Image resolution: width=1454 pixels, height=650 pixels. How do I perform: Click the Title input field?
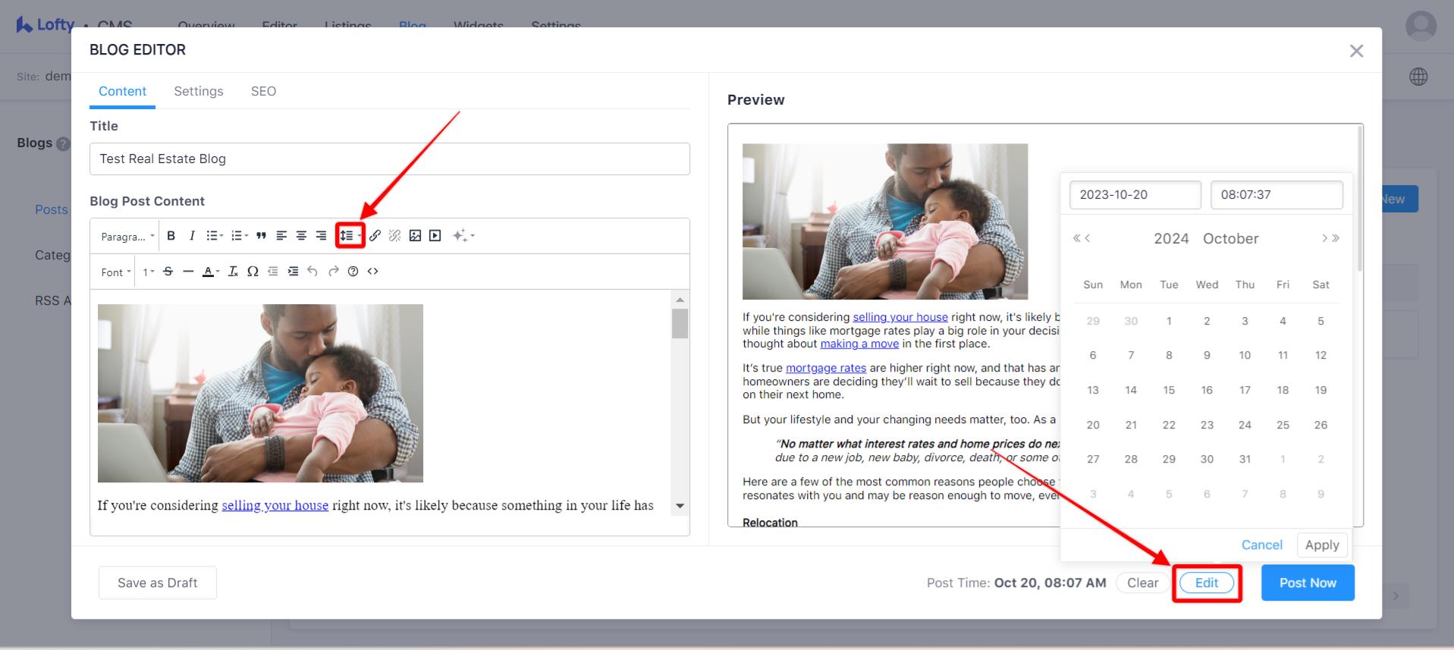[390, 159]
